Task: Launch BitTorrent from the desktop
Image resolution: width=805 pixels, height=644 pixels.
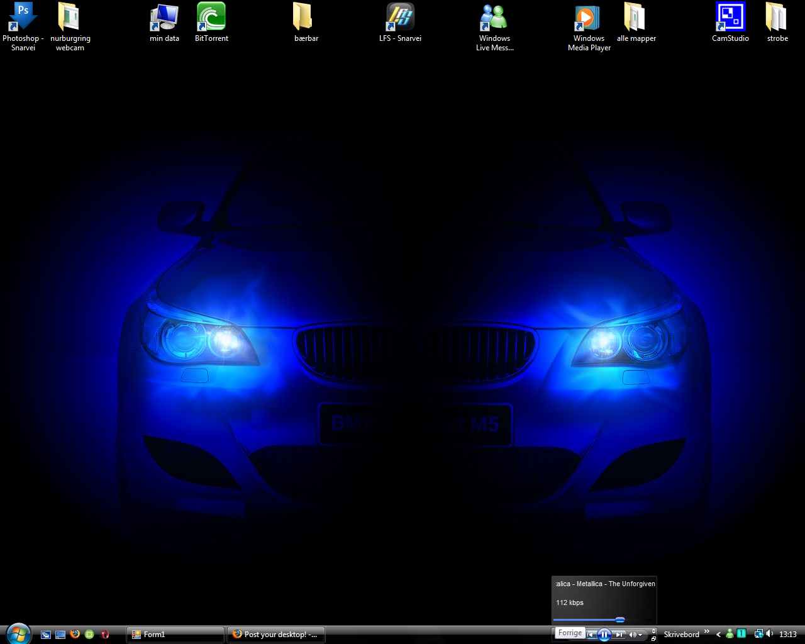Action: coord(211,23)
